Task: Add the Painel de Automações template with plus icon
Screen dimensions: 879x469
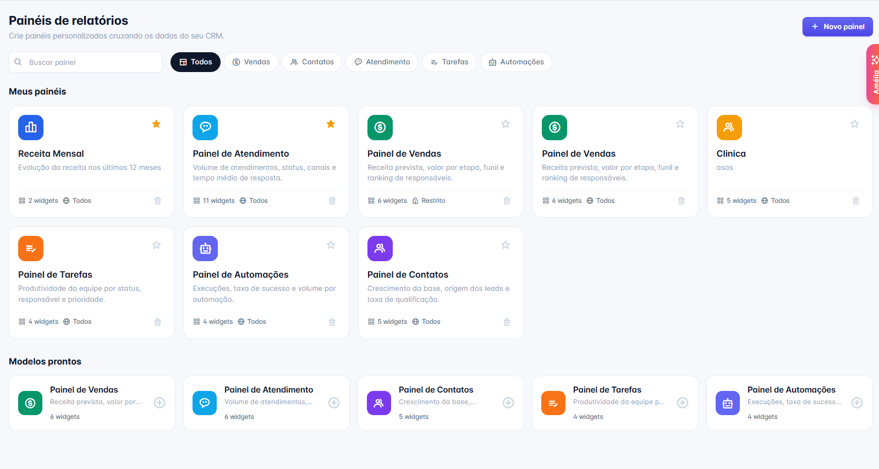Action: point(857,403)
